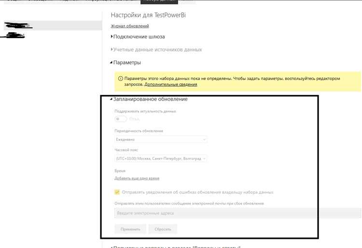362x248 pixels.
Task: Open the time zone dropdown (UTC+03:00 Москва)
Action: pos(161,158)
